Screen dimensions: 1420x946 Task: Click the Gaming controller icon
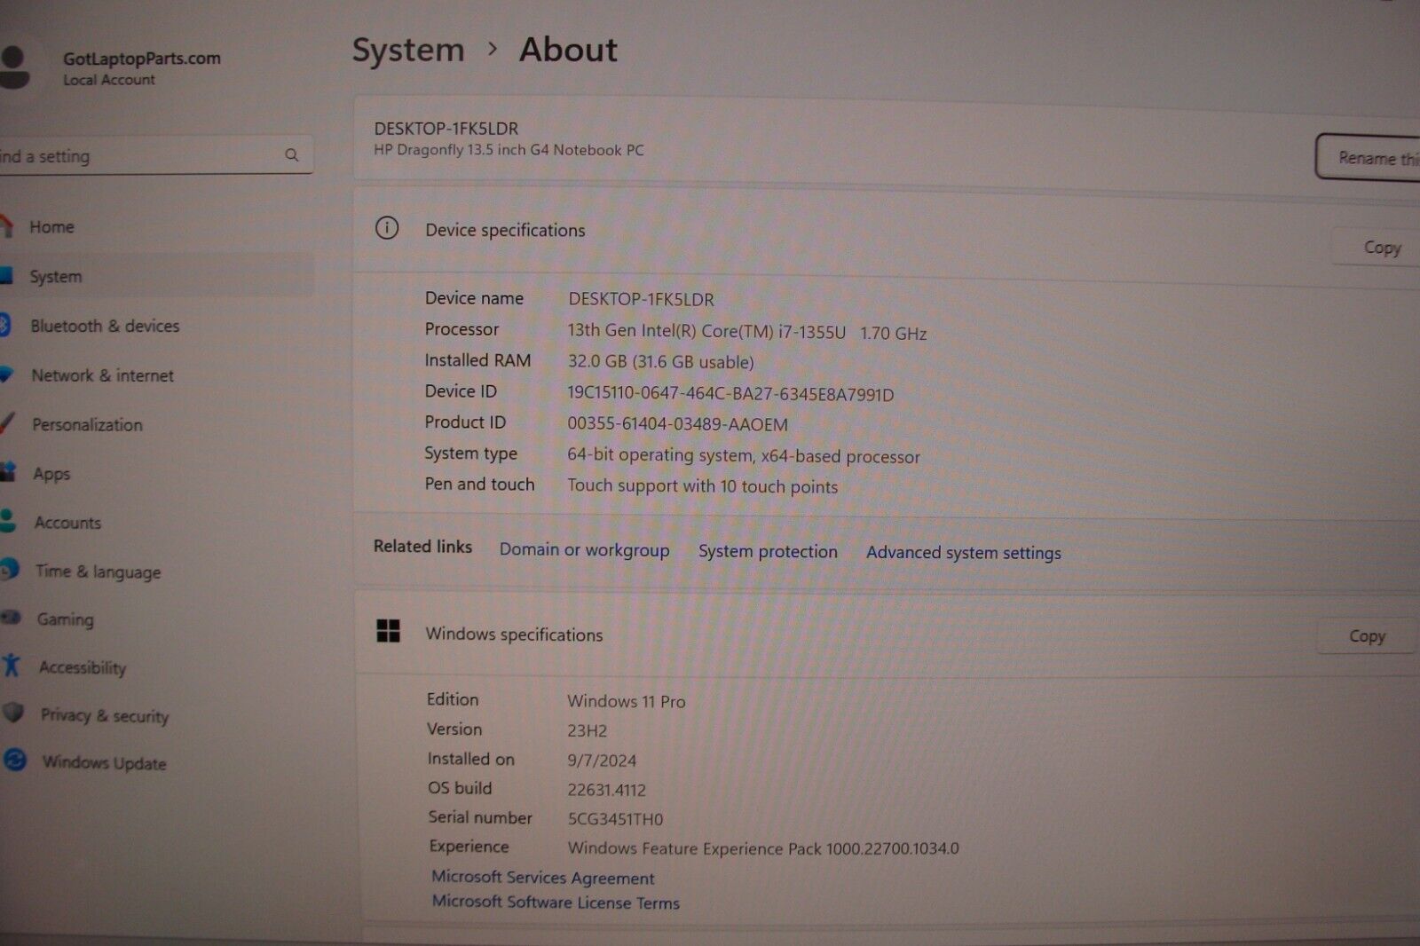(x=11, y=617)
